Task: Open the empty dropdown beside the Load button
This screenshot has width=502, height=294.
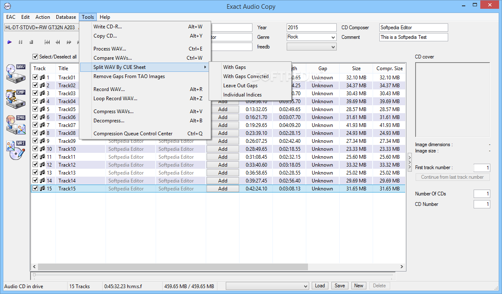Action: [x=267, y=286]
